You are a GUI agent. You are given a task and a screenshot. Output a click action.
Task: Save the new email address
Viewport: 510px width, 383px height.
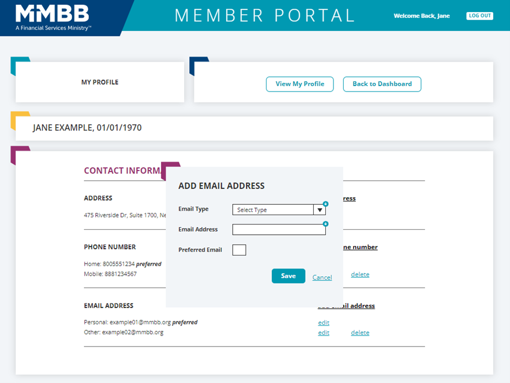(288, 276)
